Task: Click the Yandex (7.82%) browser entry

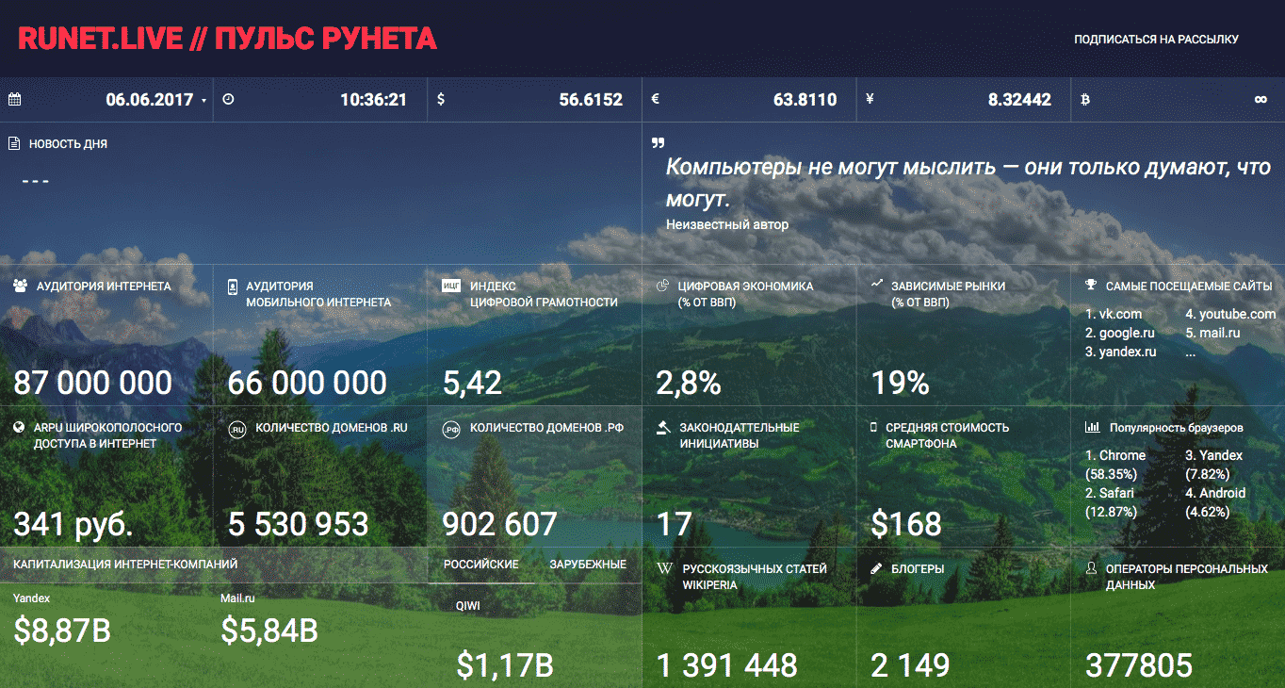Action: coord(1214,465)
